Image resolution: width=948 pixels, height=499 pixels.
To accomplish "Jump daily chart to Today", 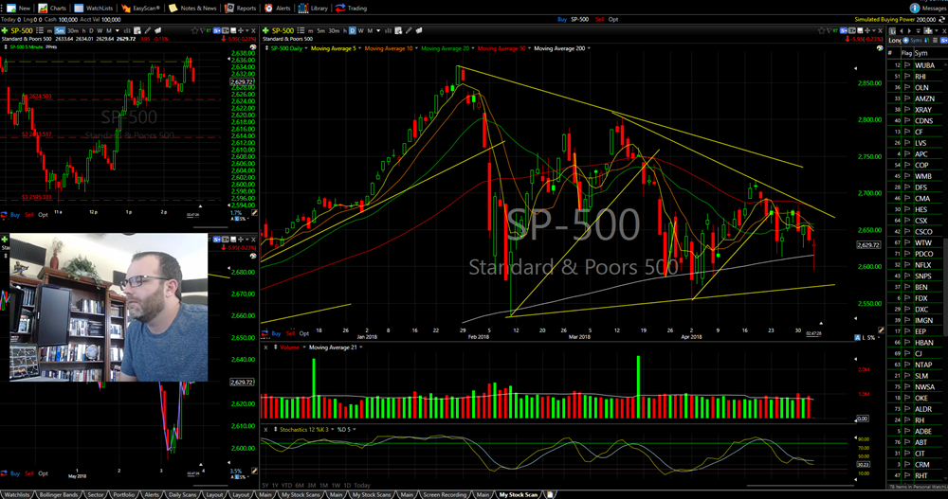I will pyautogui.click(x=362, y=485).
